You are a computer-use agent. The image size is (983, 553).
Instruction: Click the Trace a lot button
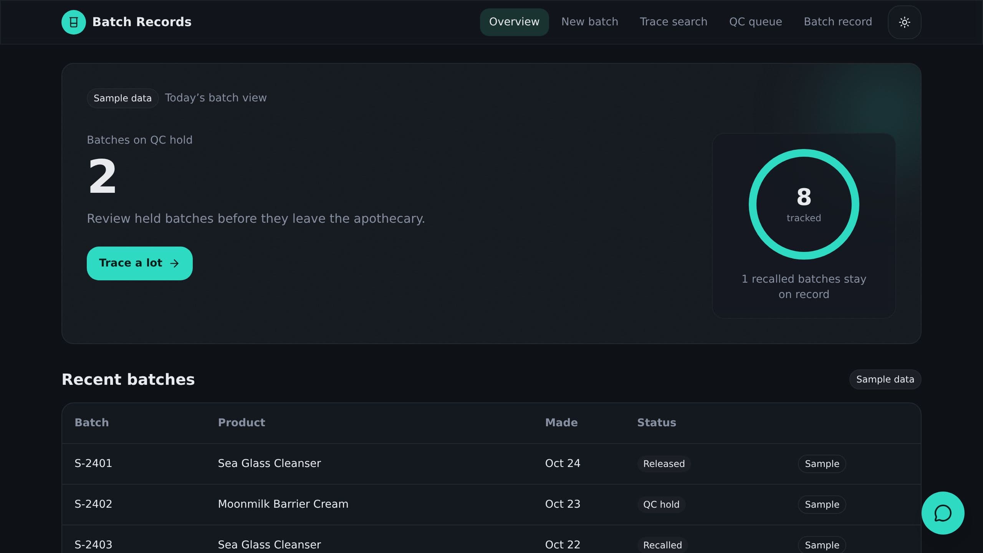(139, 263)
